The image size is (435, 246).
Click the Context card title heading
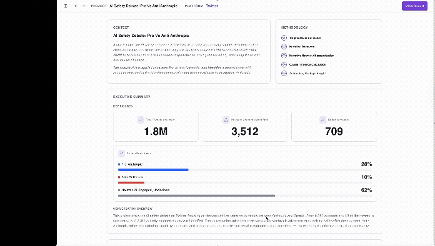point(151,36)
